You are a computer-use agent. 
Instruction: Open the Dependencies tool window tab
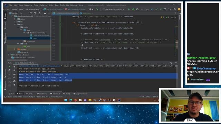[80, 94]
